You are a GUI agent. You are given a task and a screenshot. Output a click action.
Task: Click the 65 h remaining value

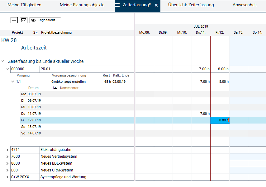click(107, 82)
